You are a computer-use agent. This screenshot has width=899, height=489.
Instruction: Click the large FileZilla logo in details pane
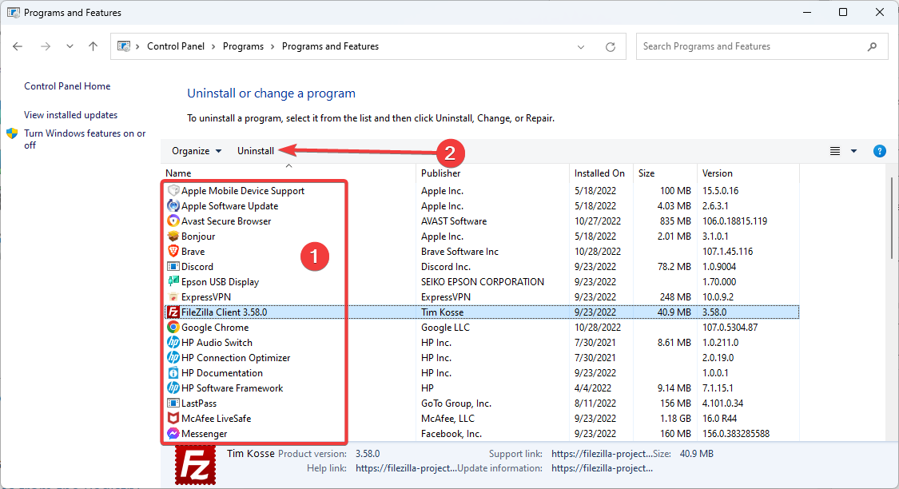point(196,465)
